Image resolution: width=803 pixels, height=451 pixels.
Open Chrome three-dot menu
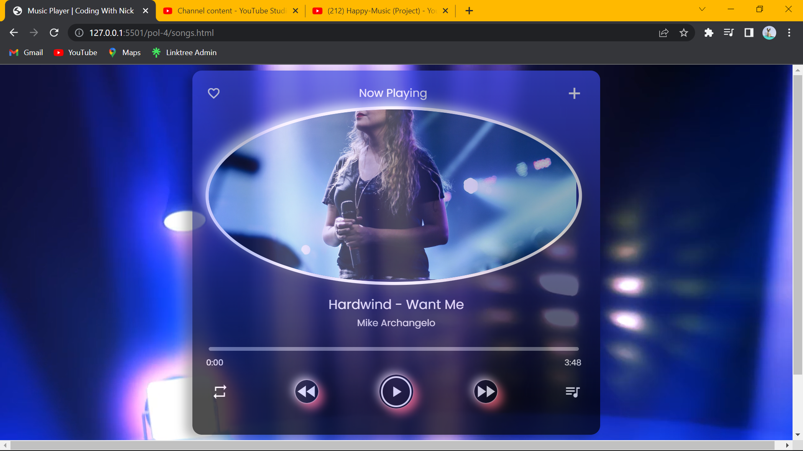click(x=789, y=33)
